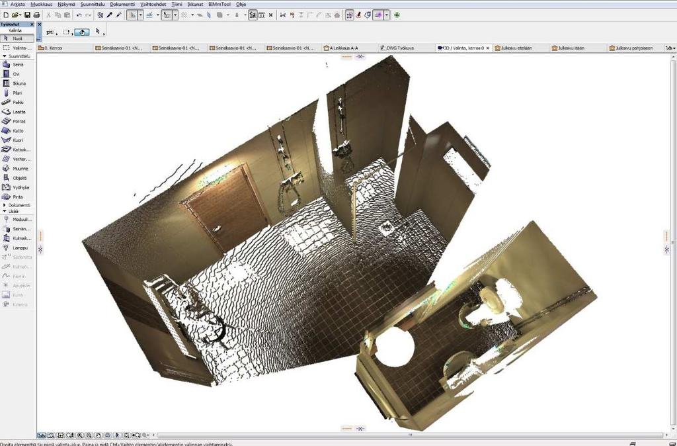The width and height of the screenshot is (677, 446).
Task: Select the Pilari (column) tool
Action: click(17, 93)
